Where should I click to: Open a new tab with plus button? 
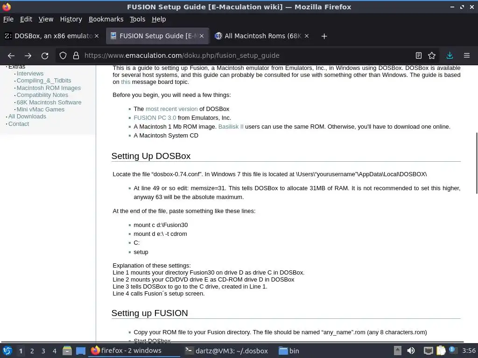(x=324, y=36)
